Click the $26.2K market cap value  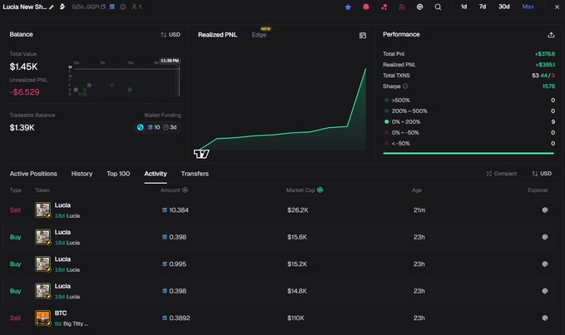[x=298, y=210]
